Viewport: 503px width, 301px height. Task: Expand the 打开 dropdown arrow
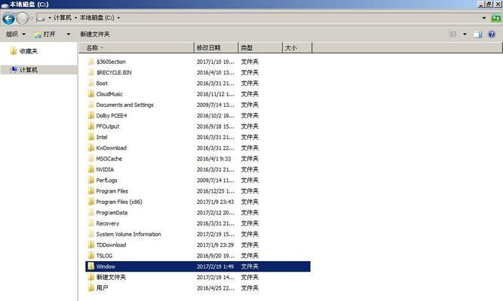[69, 34]
